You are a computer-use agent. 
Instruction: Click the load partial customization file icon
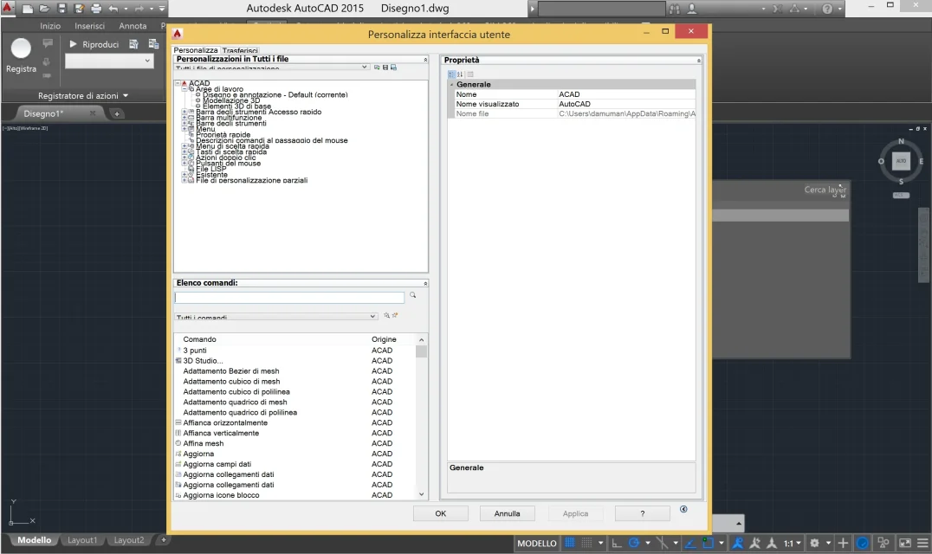coord(377,68)
